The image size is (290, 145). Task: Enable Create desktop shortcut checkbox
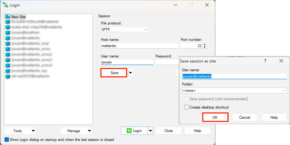point(186,107)
